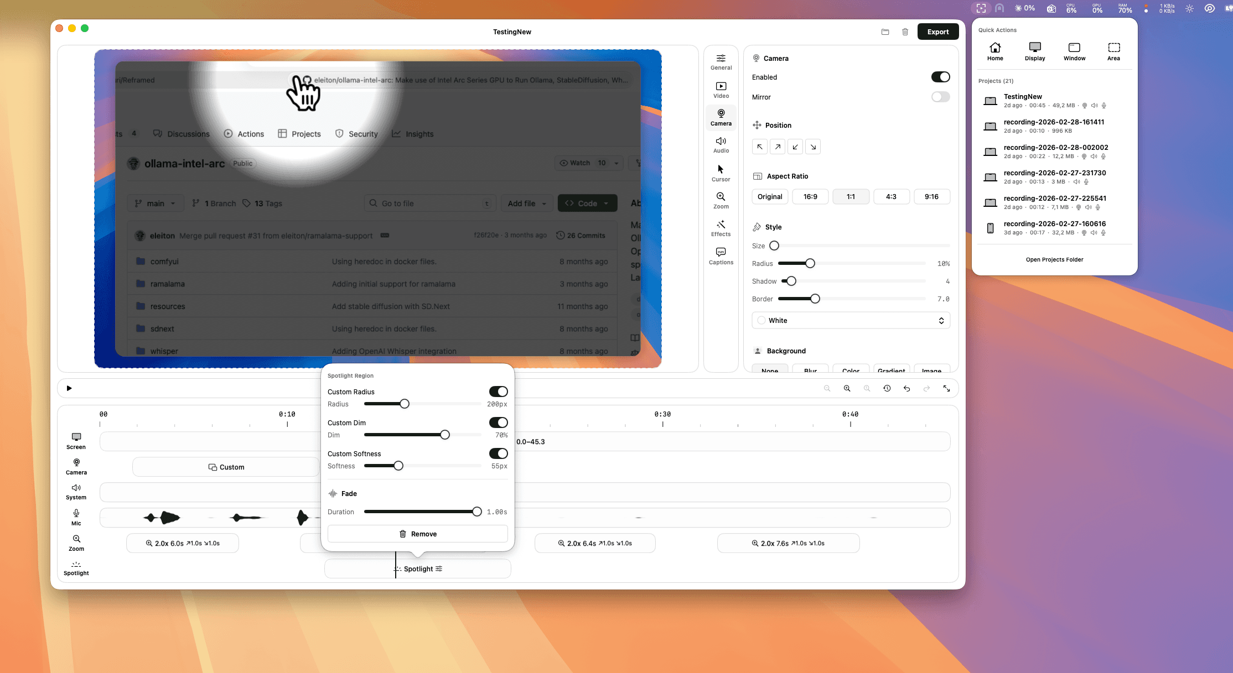Open the White border color dropdown

pyautogui.click(x=851, y=320)
